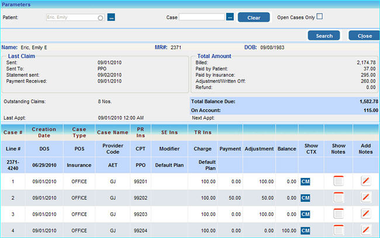The image size is (380, 238).
Task: Click DOB value 09/08/1983
Action: pos(272,47)
